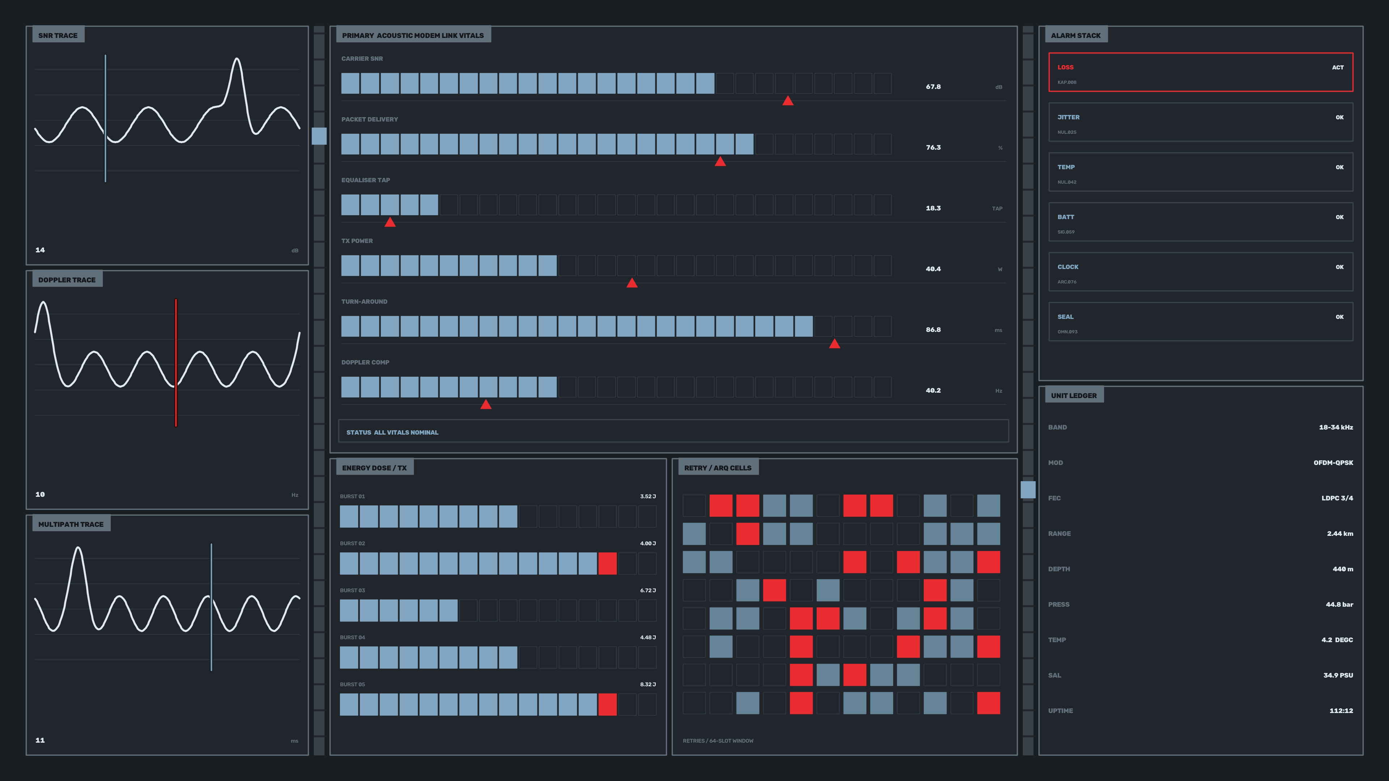This screenshot has height=781, width=1389.
Task: Open the LOSS active alarm card
Action: 1200,72
